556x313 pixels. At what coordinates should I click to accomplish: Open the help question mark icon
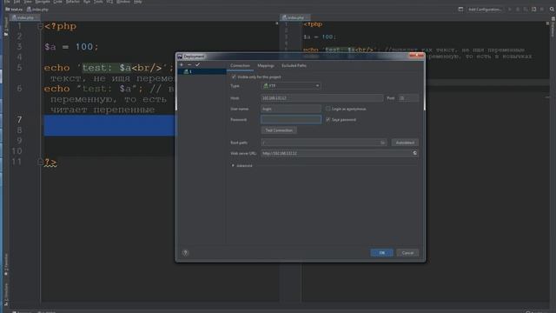coord(185,253)
